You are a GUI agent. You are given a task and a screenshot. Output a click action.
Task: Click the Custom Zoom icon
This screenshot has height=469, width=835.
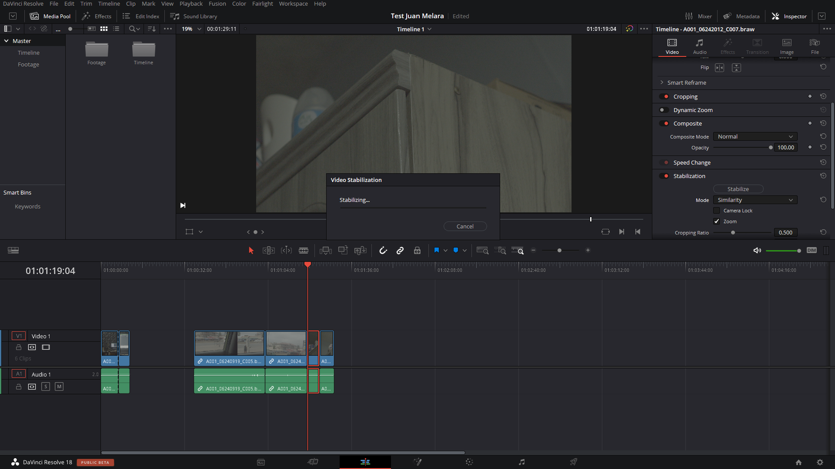click(518, 251)
